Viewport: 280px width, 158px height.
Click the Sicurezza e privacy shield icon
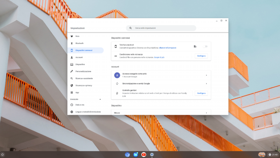pyautogui.click(x=72, y=85)
